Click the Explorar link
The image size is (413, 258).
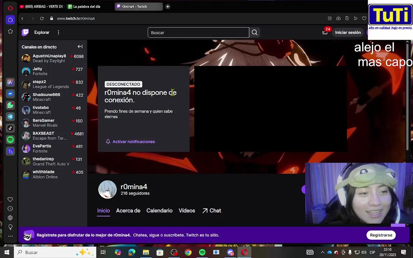click(42, 32)
